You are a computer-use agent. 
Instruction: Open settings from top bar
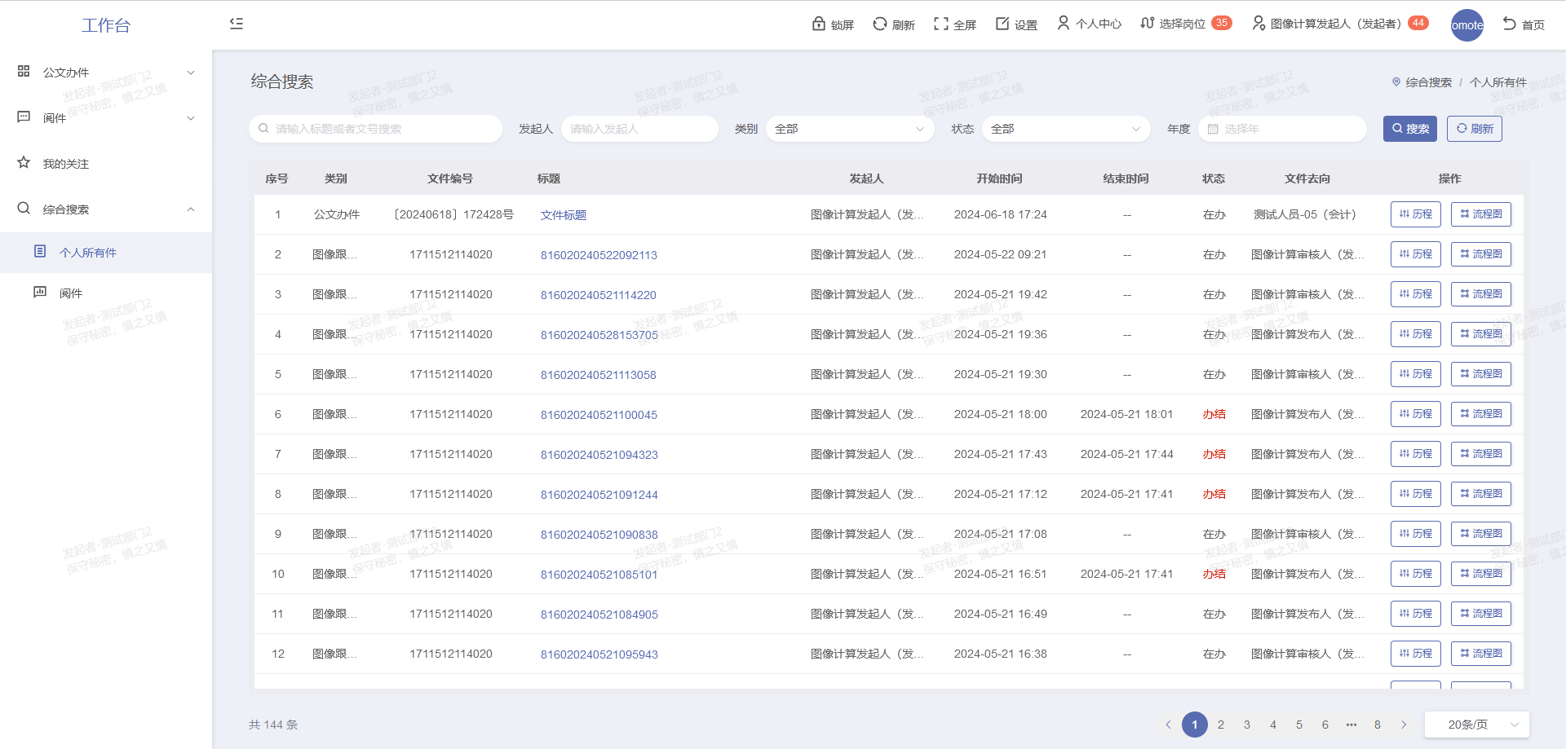coord(1016,24)
